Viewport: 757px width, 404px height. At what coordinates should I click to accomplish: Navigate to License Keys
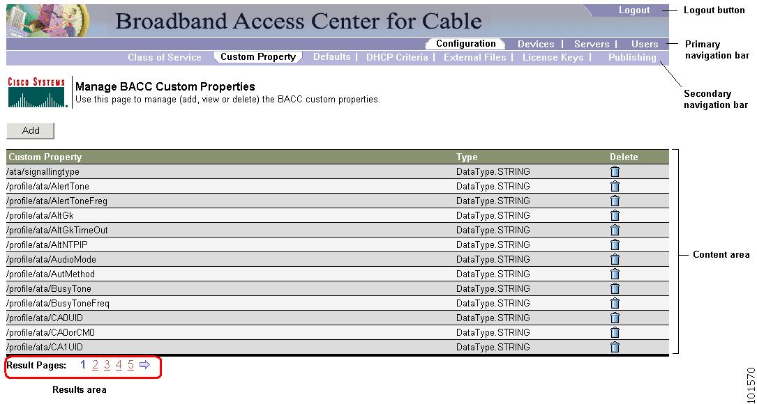tap(553, 57)
